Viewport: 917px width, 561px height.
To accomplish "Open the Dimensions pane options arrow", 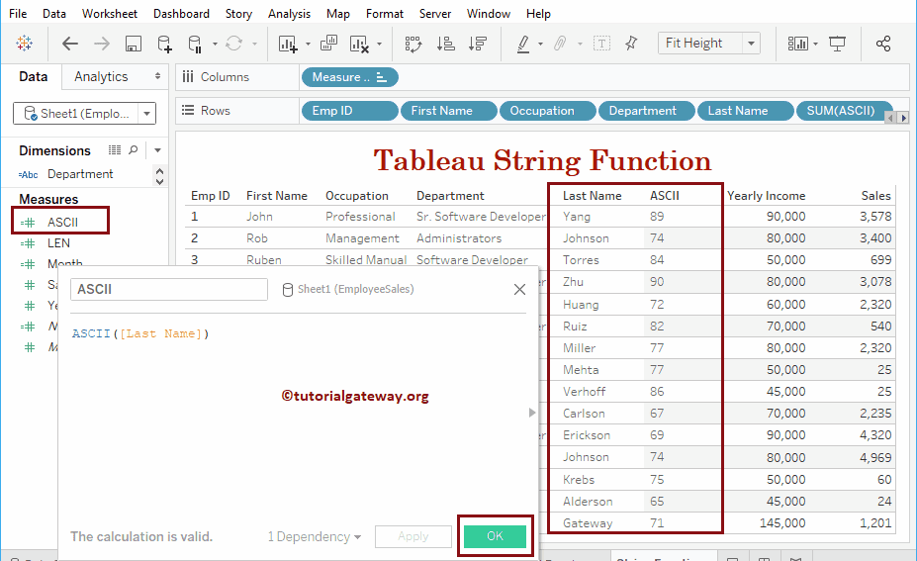I will pos(157,150).
